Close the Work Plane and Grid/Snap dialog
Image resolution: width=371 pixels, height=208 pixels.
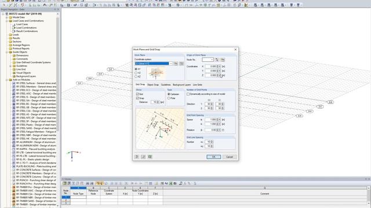[x=235, y=50]
